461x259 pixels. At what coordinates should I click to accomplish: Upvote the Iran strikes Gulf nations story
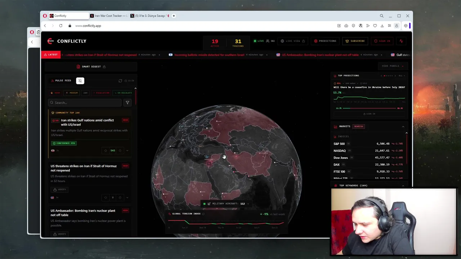106,150
